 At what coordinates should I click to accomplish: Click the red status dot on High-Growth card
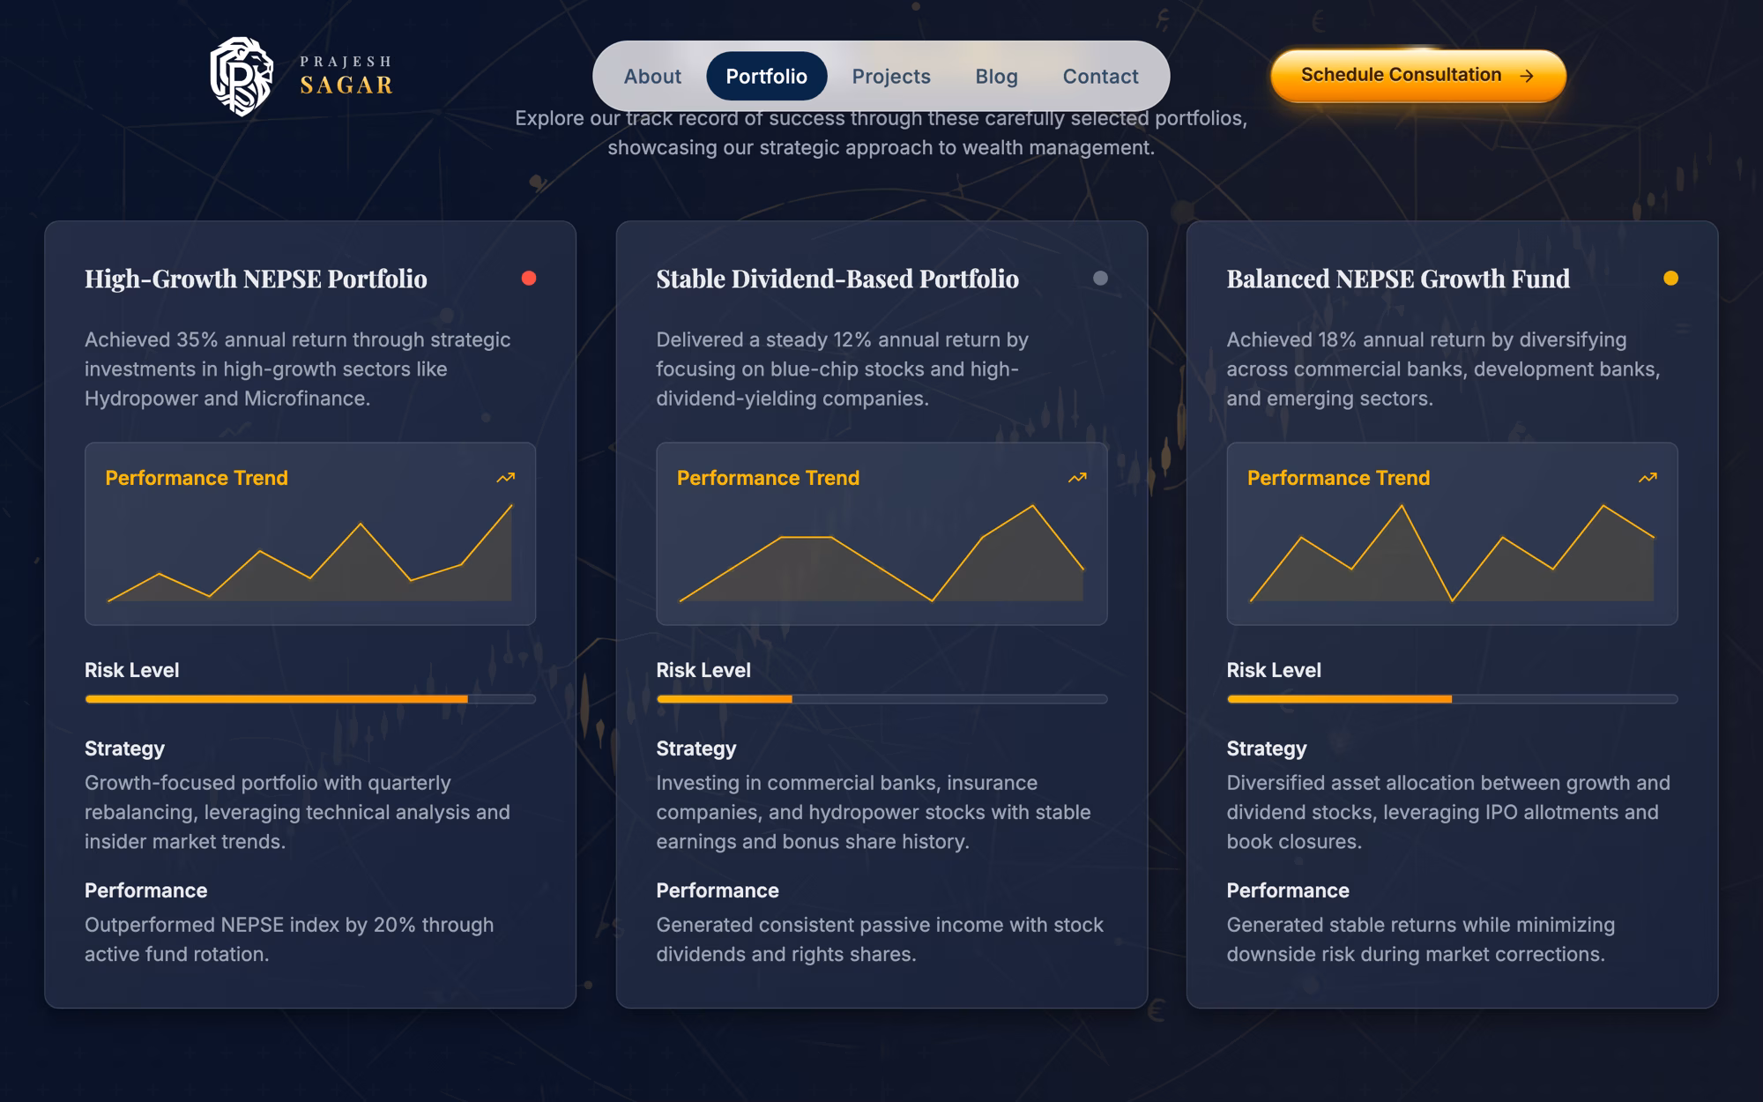click(529, 279)
